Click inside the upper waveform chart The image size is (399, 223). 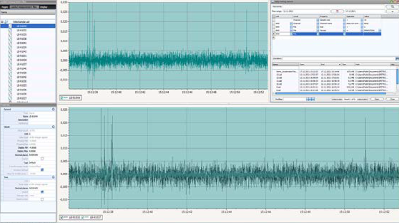(168, 46)
